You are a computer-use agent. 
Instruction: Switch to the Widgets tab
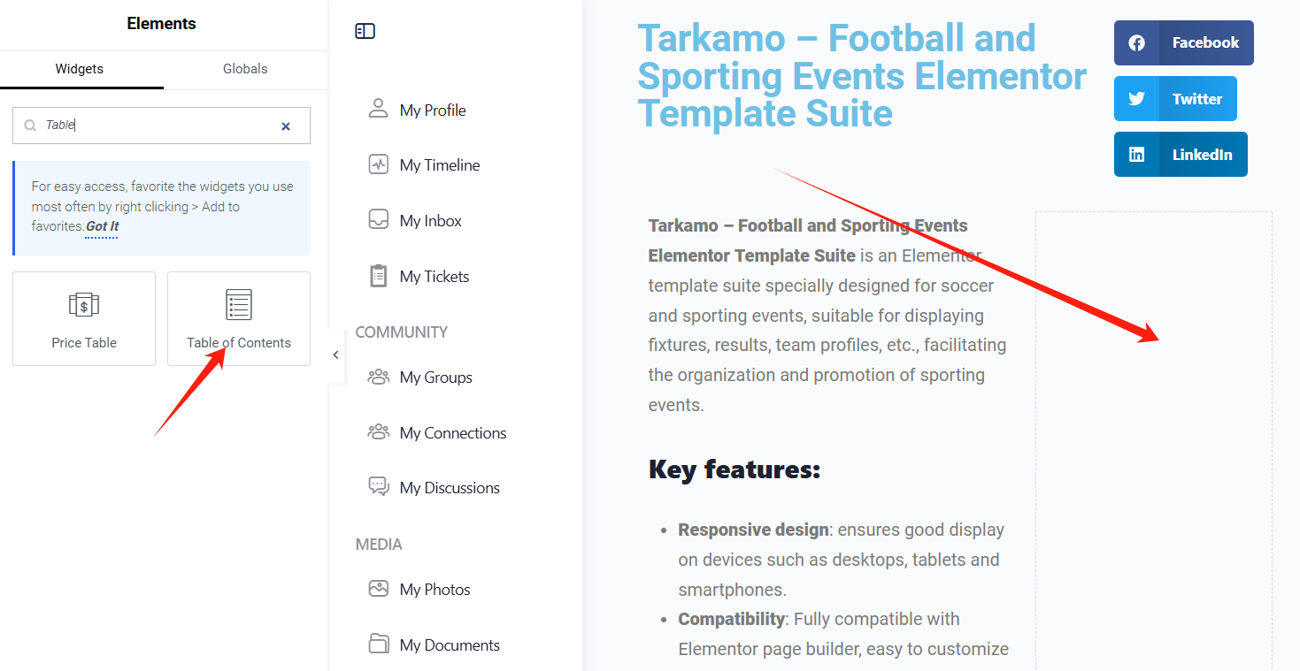click(x=79, y=69)
